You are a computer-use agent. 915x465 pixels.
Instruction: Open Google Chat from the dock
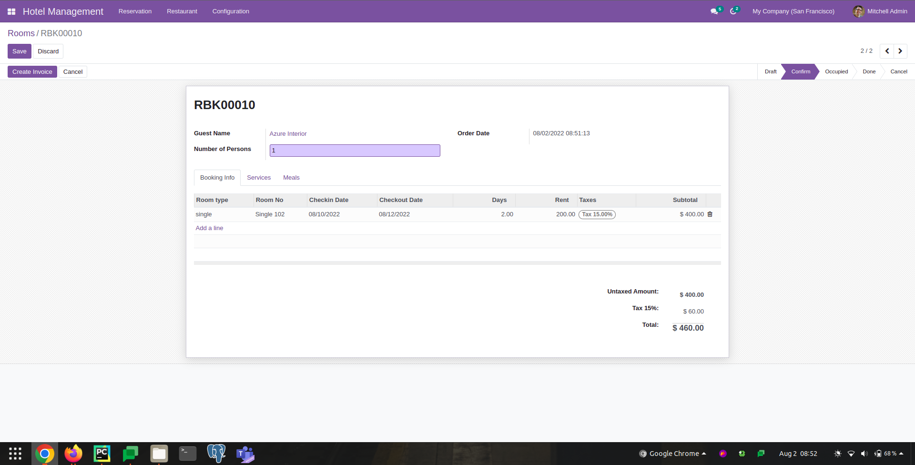click(x=131, y=454)
